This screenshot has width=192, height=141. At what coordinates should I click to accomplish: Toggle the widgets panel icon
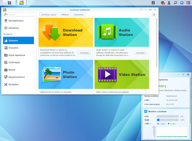click(188, 3)
